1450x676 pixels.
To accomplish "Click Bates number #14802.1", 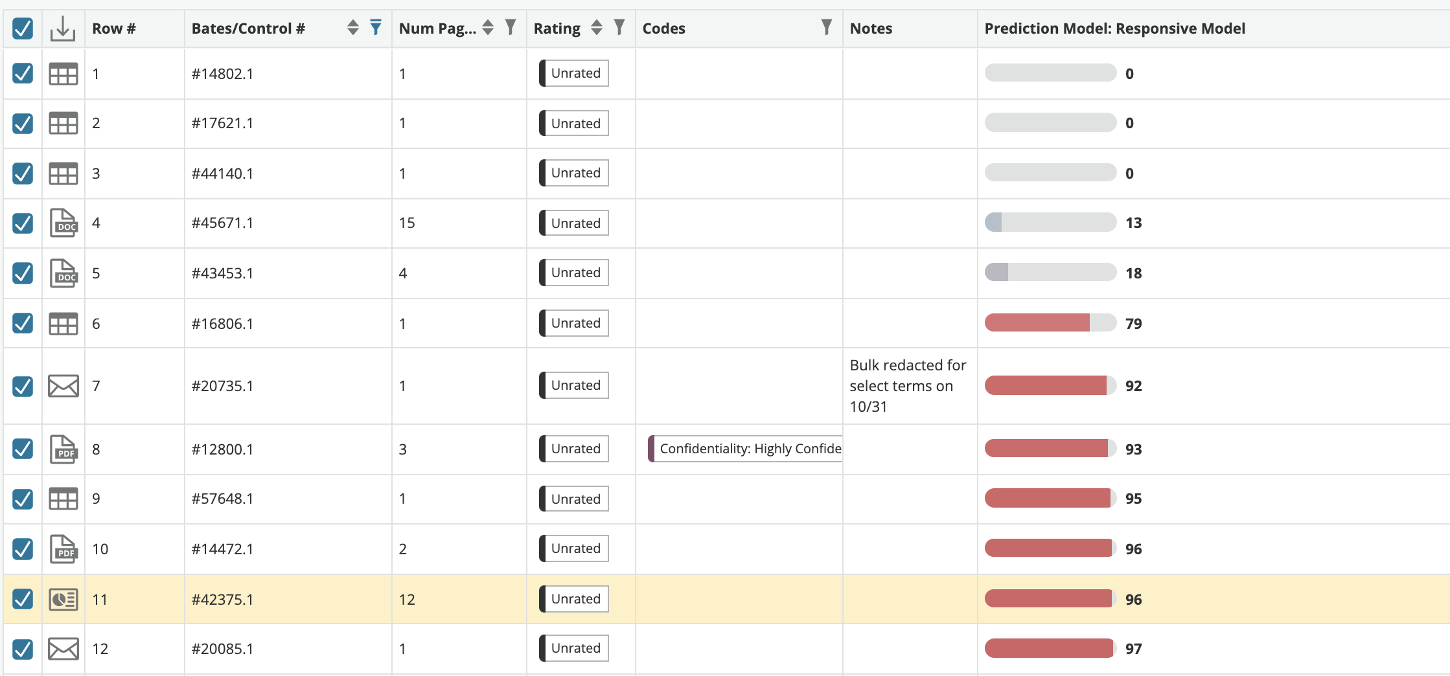I will (x=222, y=74).
